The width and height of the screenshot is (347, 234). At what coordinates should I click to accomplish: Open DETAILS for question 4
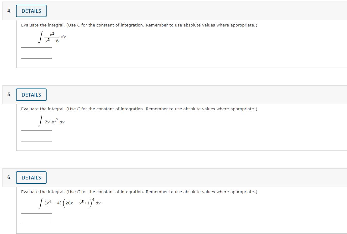(31, 11)
